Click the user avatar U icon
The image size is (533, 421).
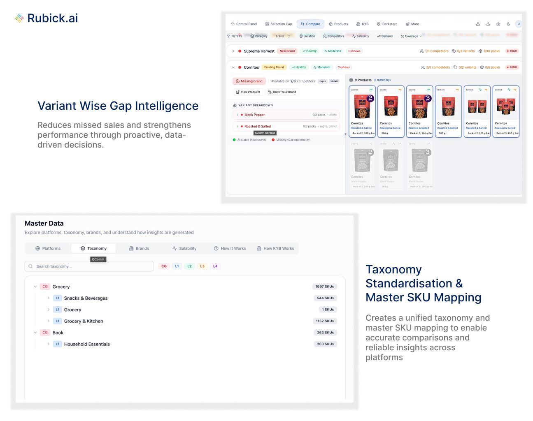[x=519, y=24]
